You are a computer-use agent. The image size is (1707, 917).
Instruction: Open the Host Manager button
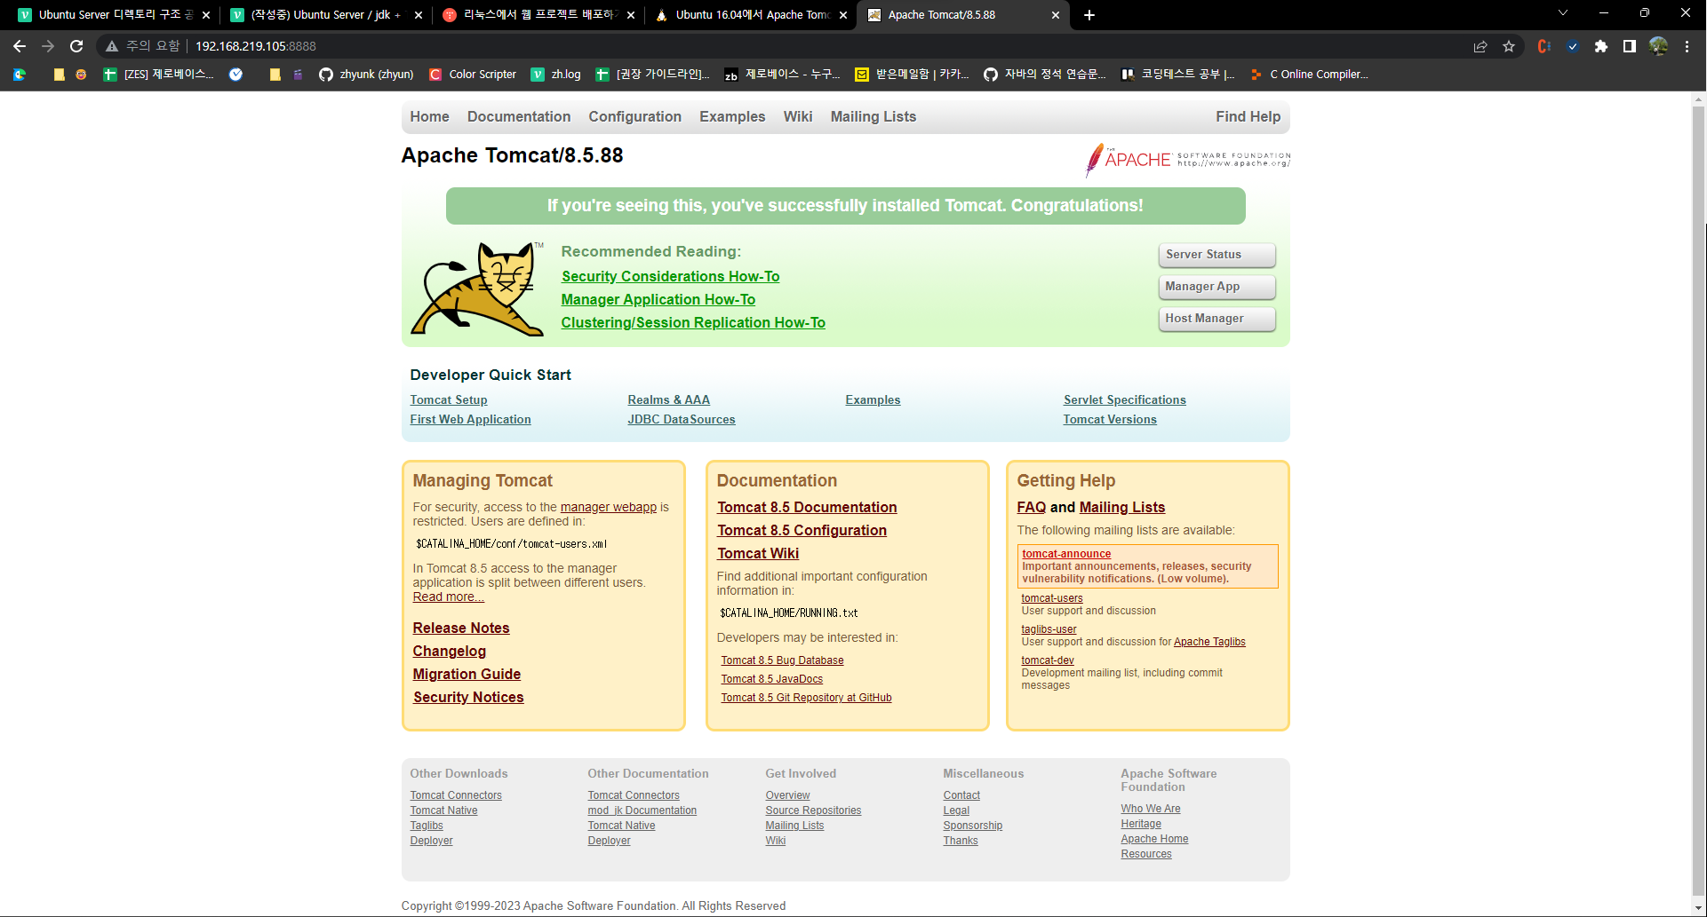coord(1216,319)
